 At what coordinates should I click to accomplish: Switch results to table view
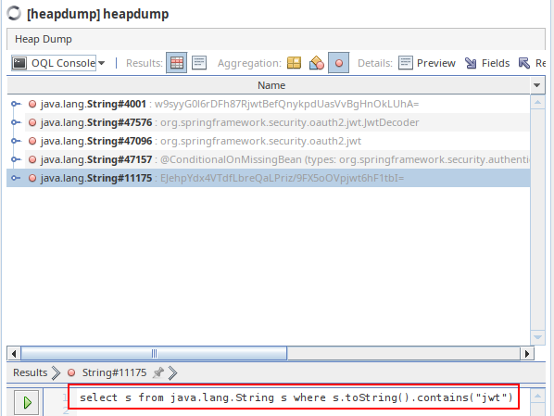pos(177,63)
